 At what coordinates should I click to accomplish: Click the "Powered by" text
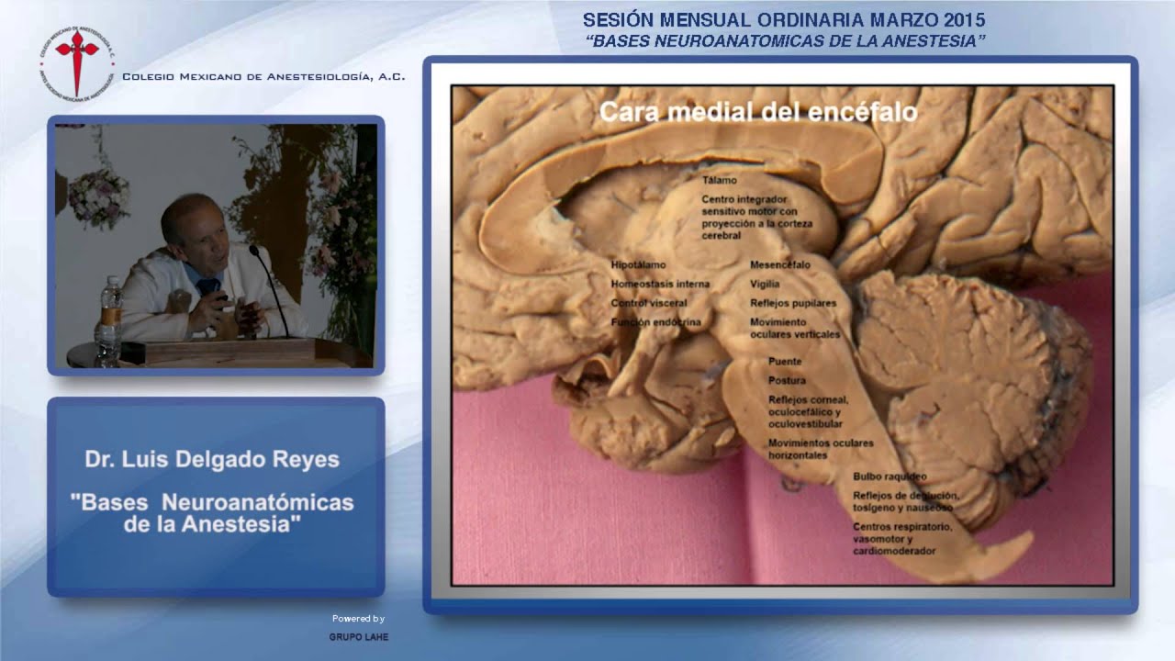pyautogui.click(x=358, y=619)
